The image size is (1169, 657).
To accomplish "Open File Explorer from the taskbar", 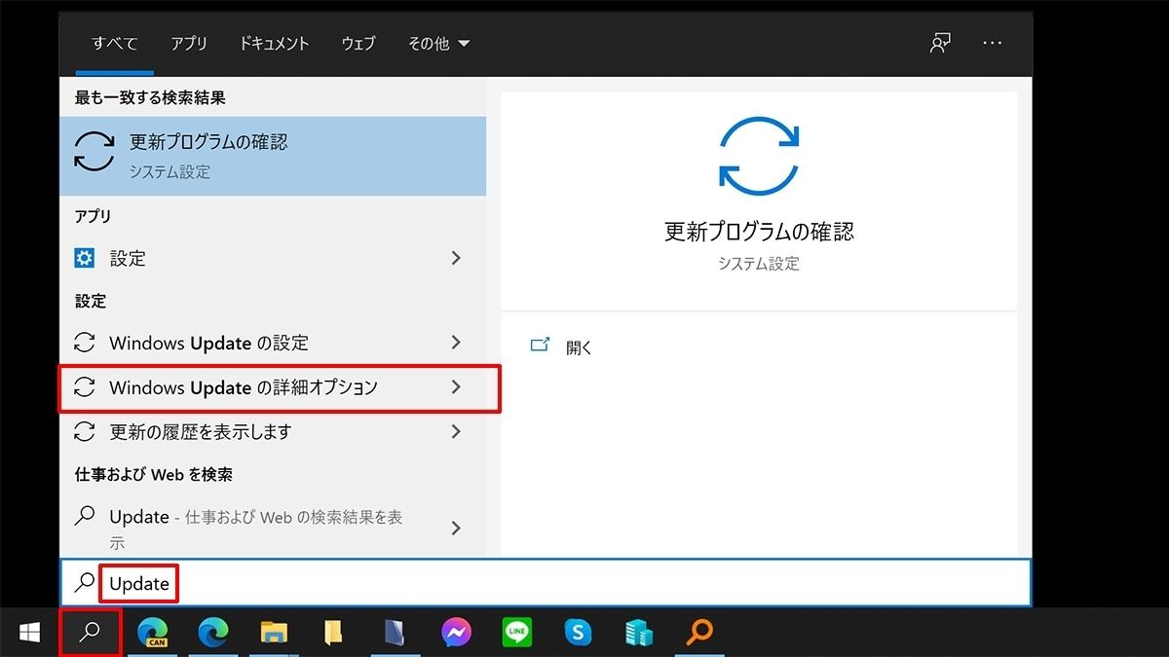I will click(x=274, y=633).
